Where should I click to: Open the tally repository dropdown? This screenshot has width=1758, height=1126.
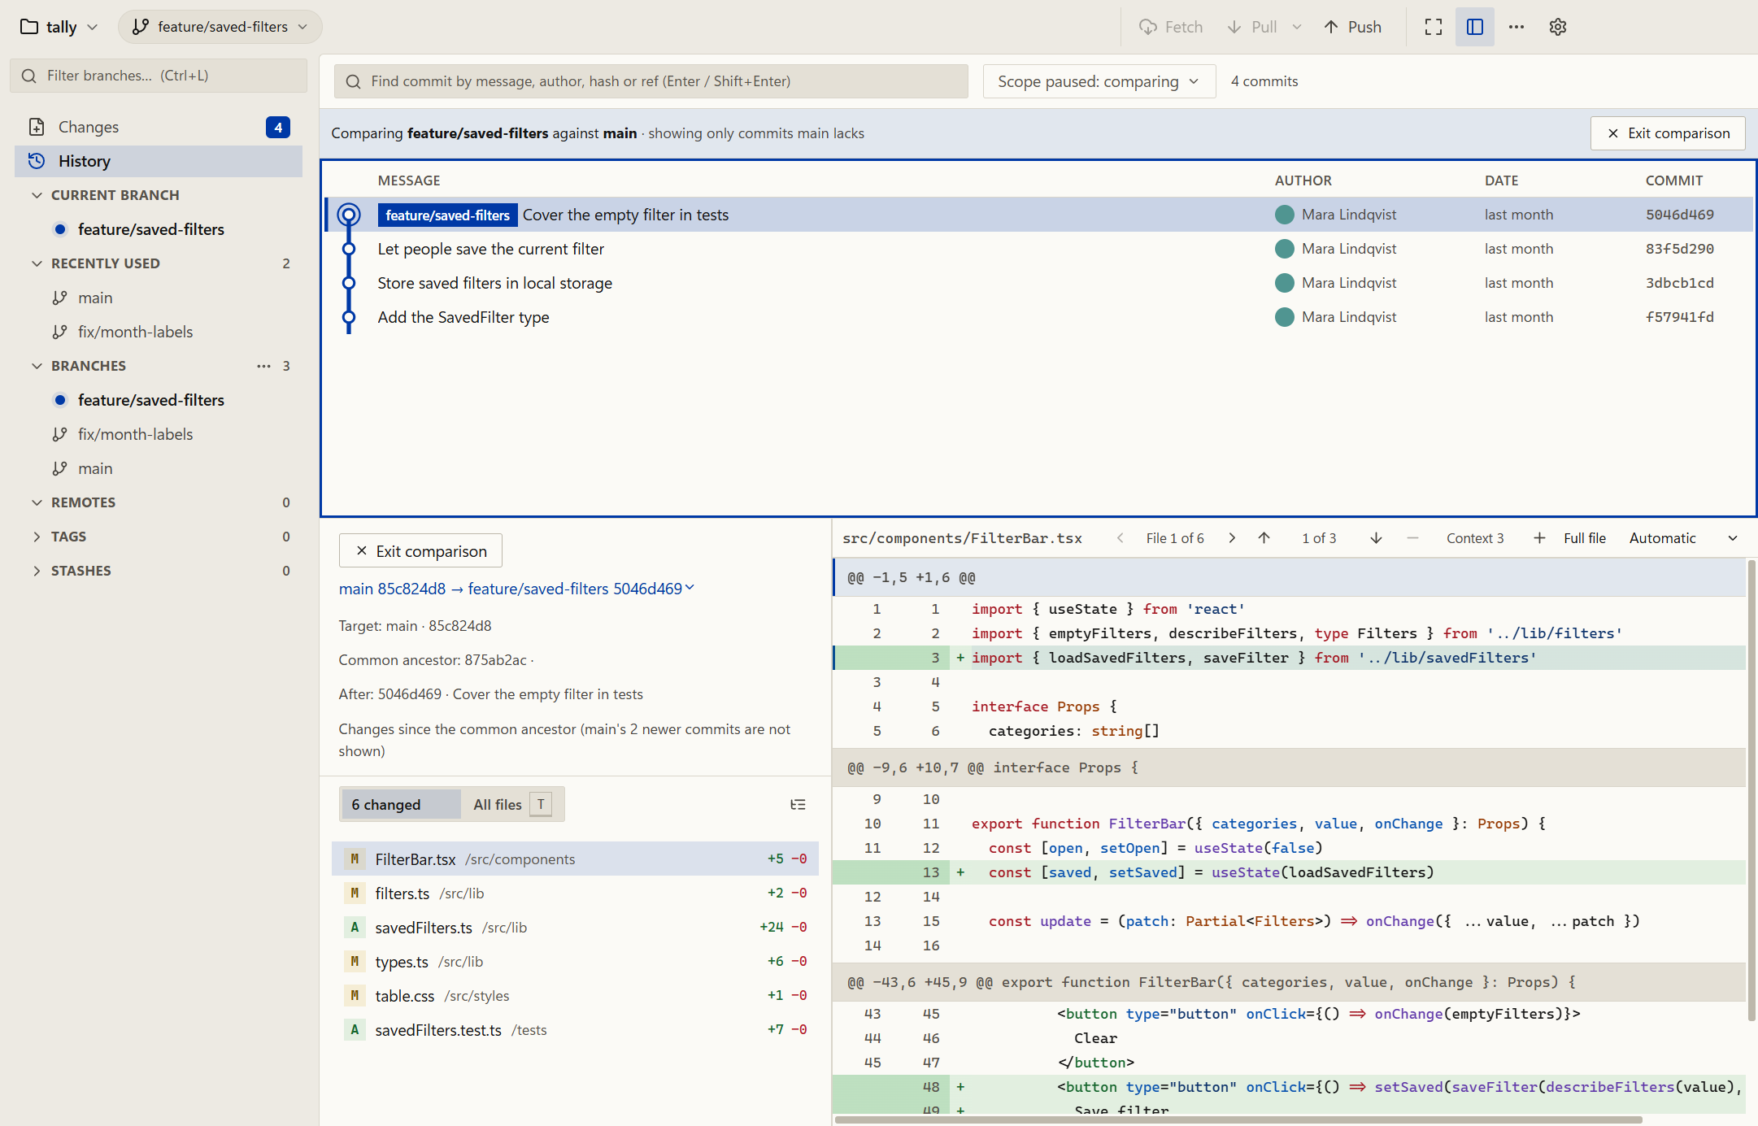pyautogui.click(x=59, y=27)
